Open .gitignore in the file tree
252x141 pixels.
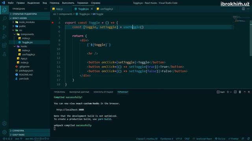pyautogui.click(x=30, y=67)
